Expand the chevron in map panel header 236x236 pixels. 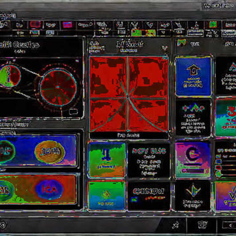coord(165,48)
